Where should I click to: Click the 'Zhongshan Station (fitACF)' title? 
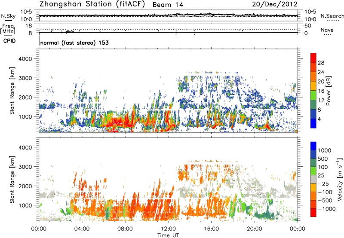click(92, 4)
